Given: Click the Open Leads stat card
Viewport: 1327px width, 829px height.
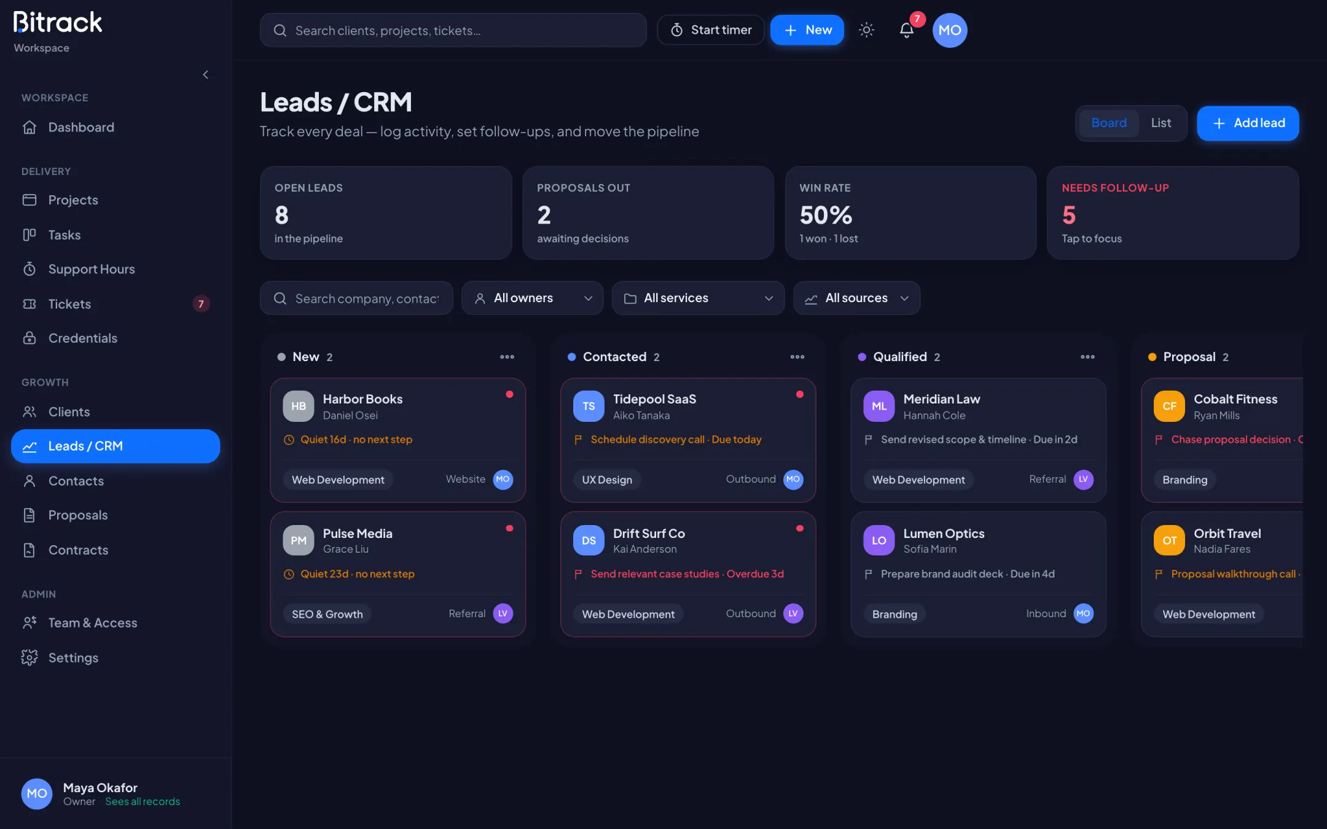Looking at the screenshot, I should (x=386, y=212).
